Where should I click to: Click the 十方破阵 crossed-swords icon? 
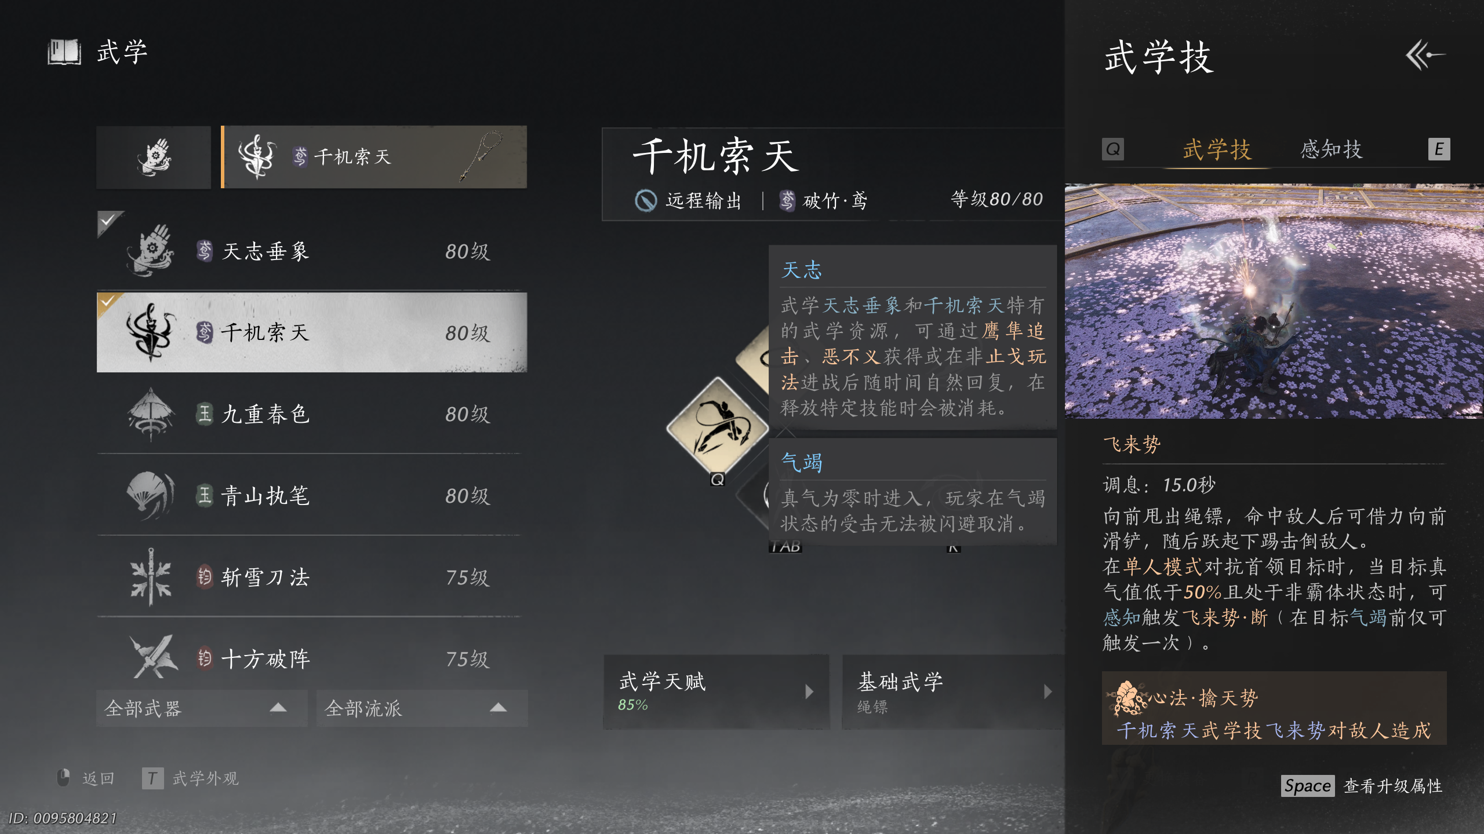pos(153,657)
